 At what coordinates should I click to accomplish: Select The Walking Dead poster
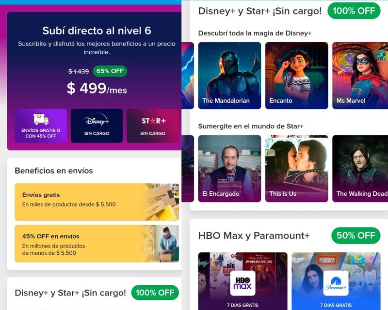[x=360, y=169]
